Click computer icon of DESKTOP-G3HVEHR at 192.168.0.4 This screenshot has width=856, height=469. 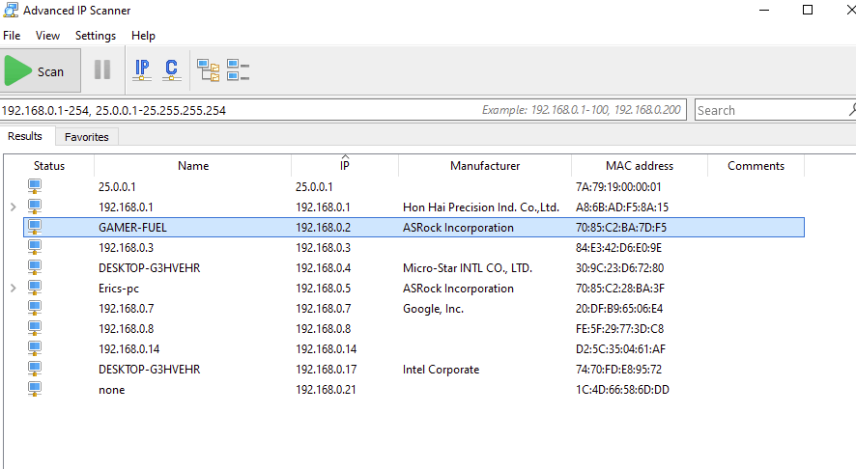(x=35, y=267)
